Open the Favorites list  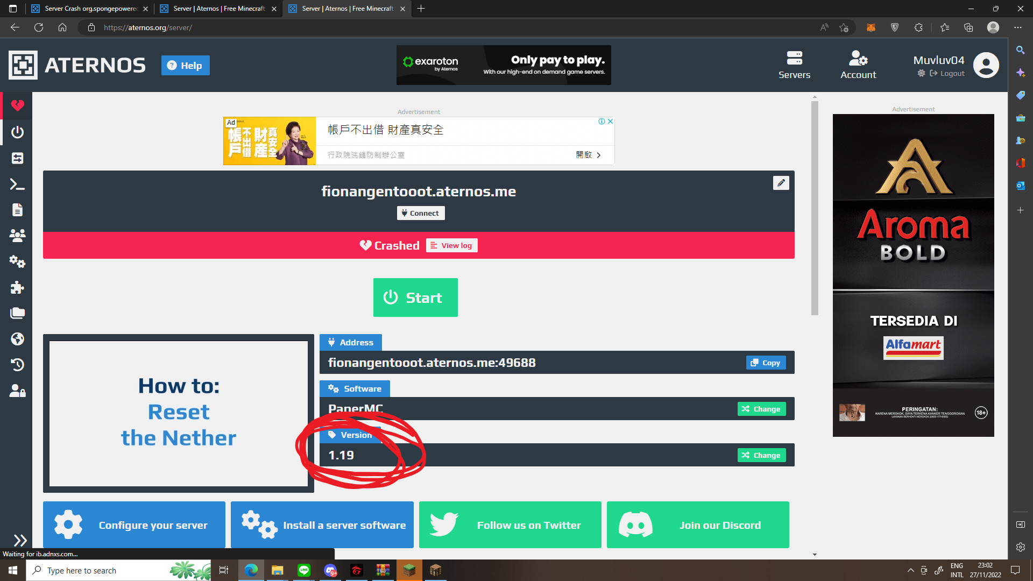(945, 27)
